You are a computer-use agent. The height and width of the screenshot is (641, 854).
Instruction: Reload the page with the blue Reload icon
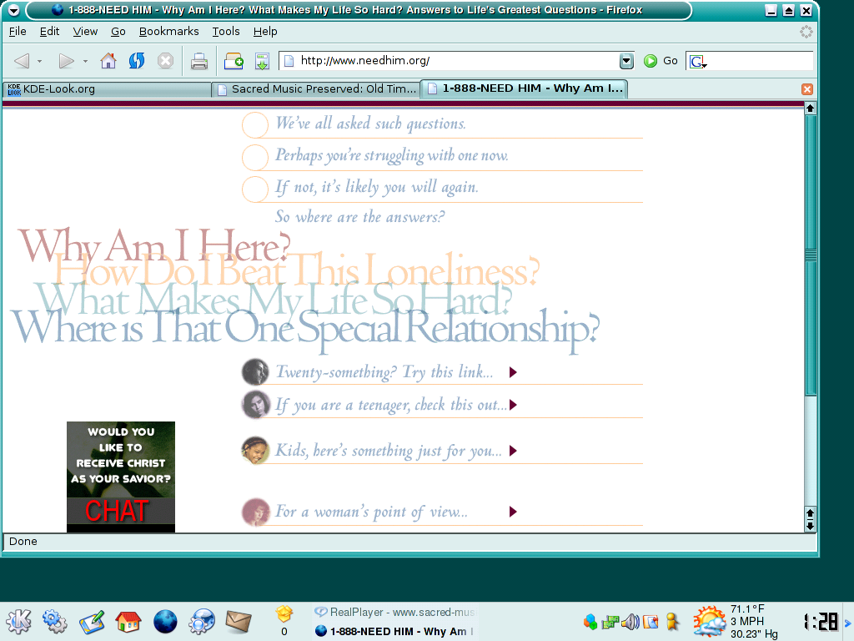137,60
